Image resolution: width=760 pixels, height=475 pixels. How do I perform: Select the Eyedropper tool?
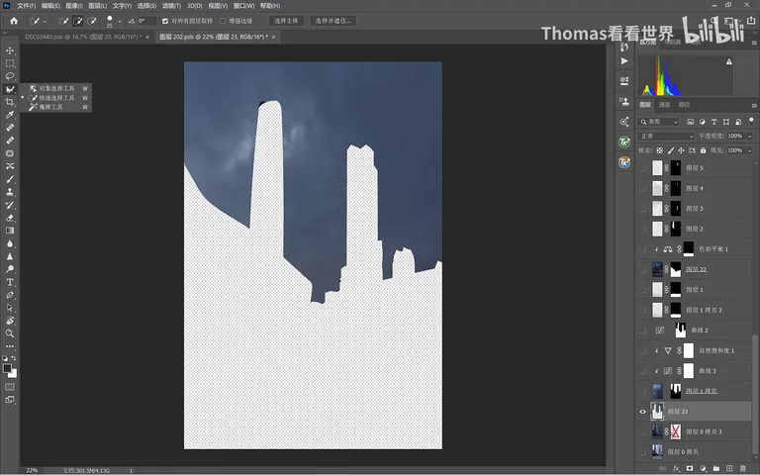10,115
